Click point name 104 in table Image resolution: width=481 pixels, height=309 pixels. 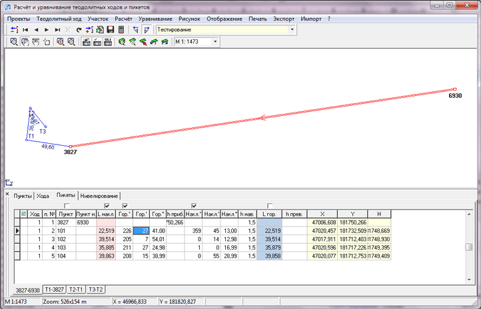click(x=61, y=256)
